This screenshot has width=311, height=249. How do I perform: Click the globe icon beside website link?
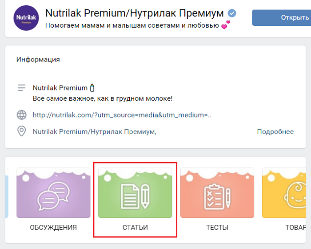click(21, 115)
